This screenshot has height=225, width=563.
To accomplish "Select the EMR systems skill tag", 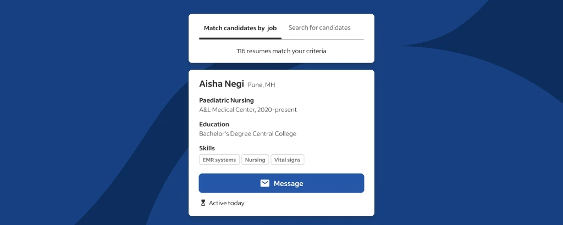I will coord(219,160).
